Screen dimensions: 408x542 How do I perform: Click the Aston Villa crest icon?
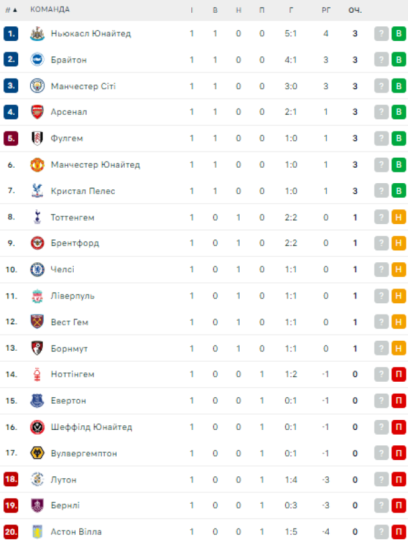[37, 531]
